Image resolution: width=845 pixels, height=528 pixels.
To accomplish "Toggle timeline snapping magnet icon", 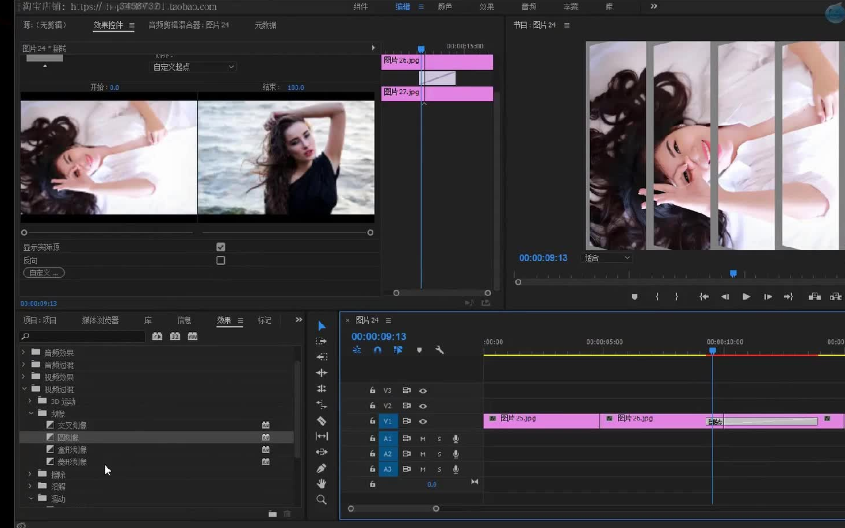I will coord(377,350).
